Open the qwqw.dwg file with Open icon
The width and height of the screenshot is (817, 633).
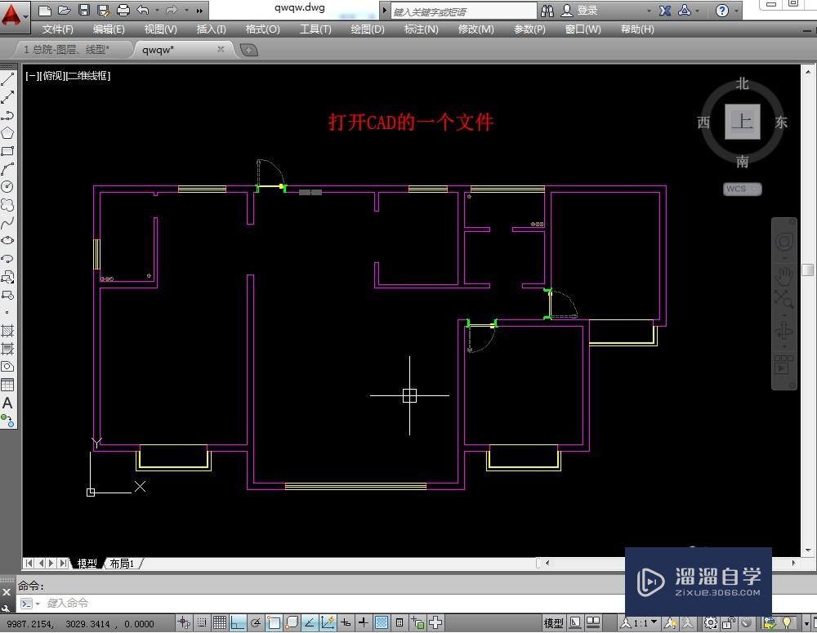tap(65, 10)
